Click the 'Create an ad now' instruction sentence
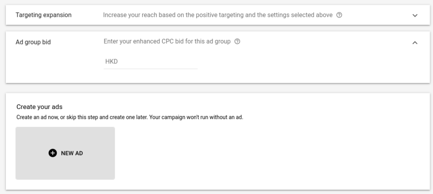Screen dimensions: 433x194 tap(130, 117)
